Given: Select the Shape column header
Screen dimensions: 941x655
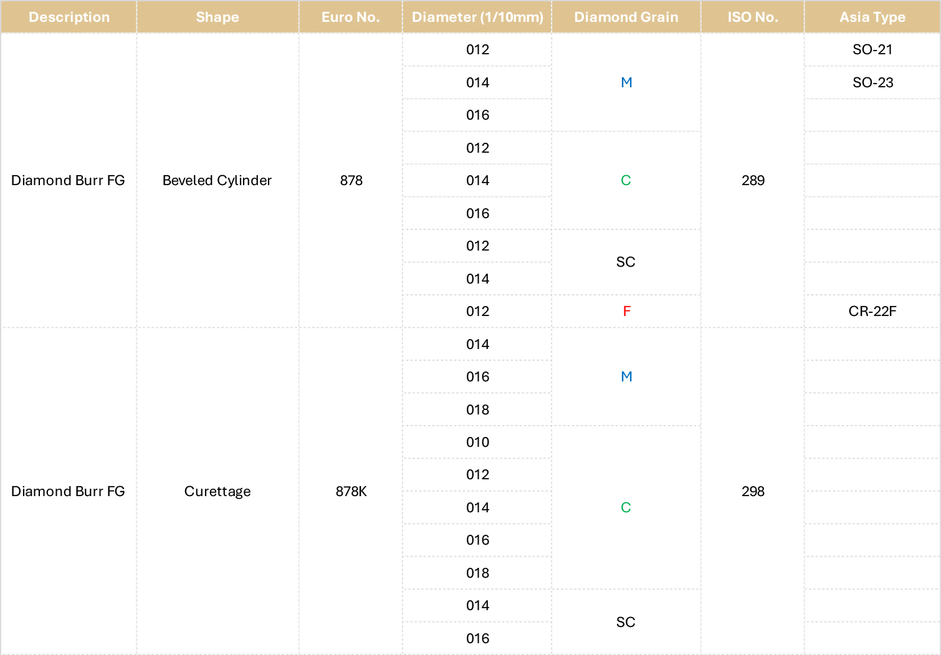Looking at the screenshot, I should pyautogui.click(x=217, y=17).
